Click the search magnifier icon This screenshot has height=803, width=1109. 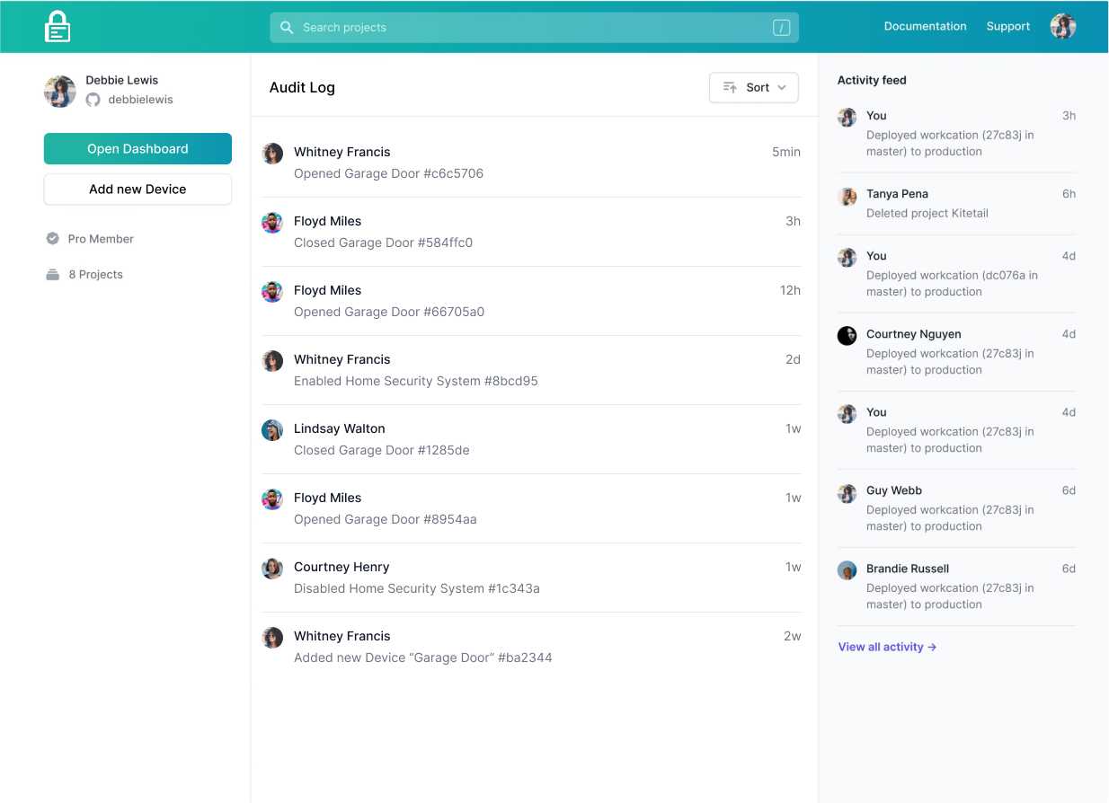pyautogui.click(x=287, y=27)
